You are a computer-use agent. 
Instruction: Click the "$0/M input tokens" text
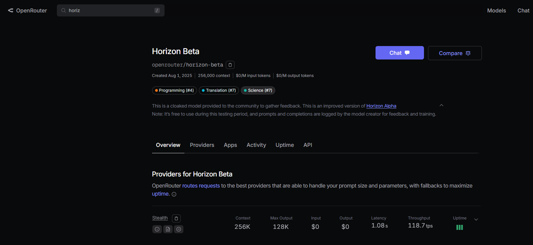point(253,76)
